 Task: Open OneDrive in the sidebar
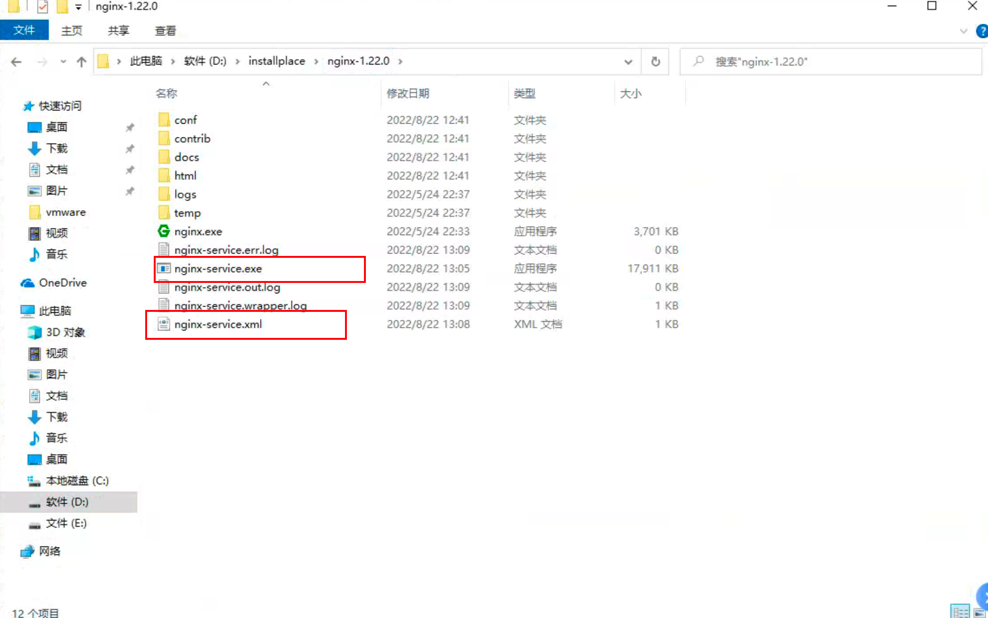[63, 282]
